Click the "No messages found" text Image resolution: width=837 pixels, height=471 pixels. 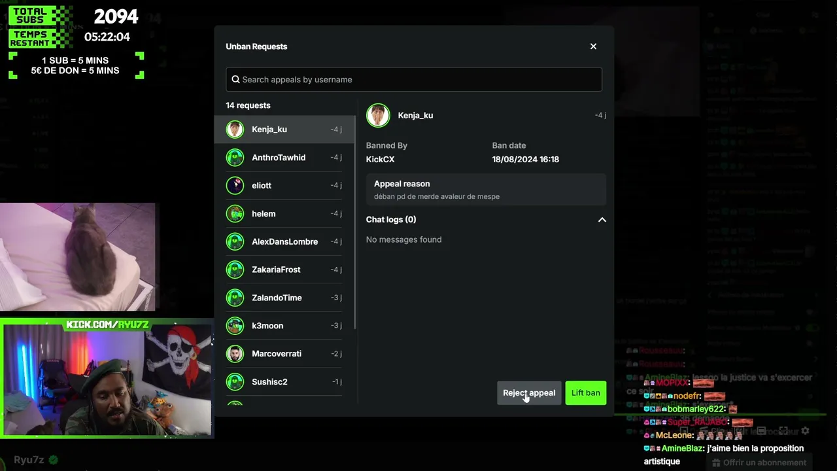coord(403,240)
